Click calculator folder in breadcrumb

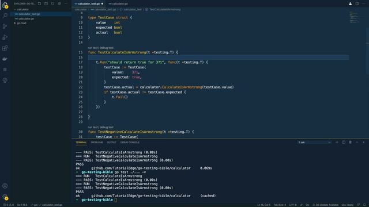(x=81, y=10)
